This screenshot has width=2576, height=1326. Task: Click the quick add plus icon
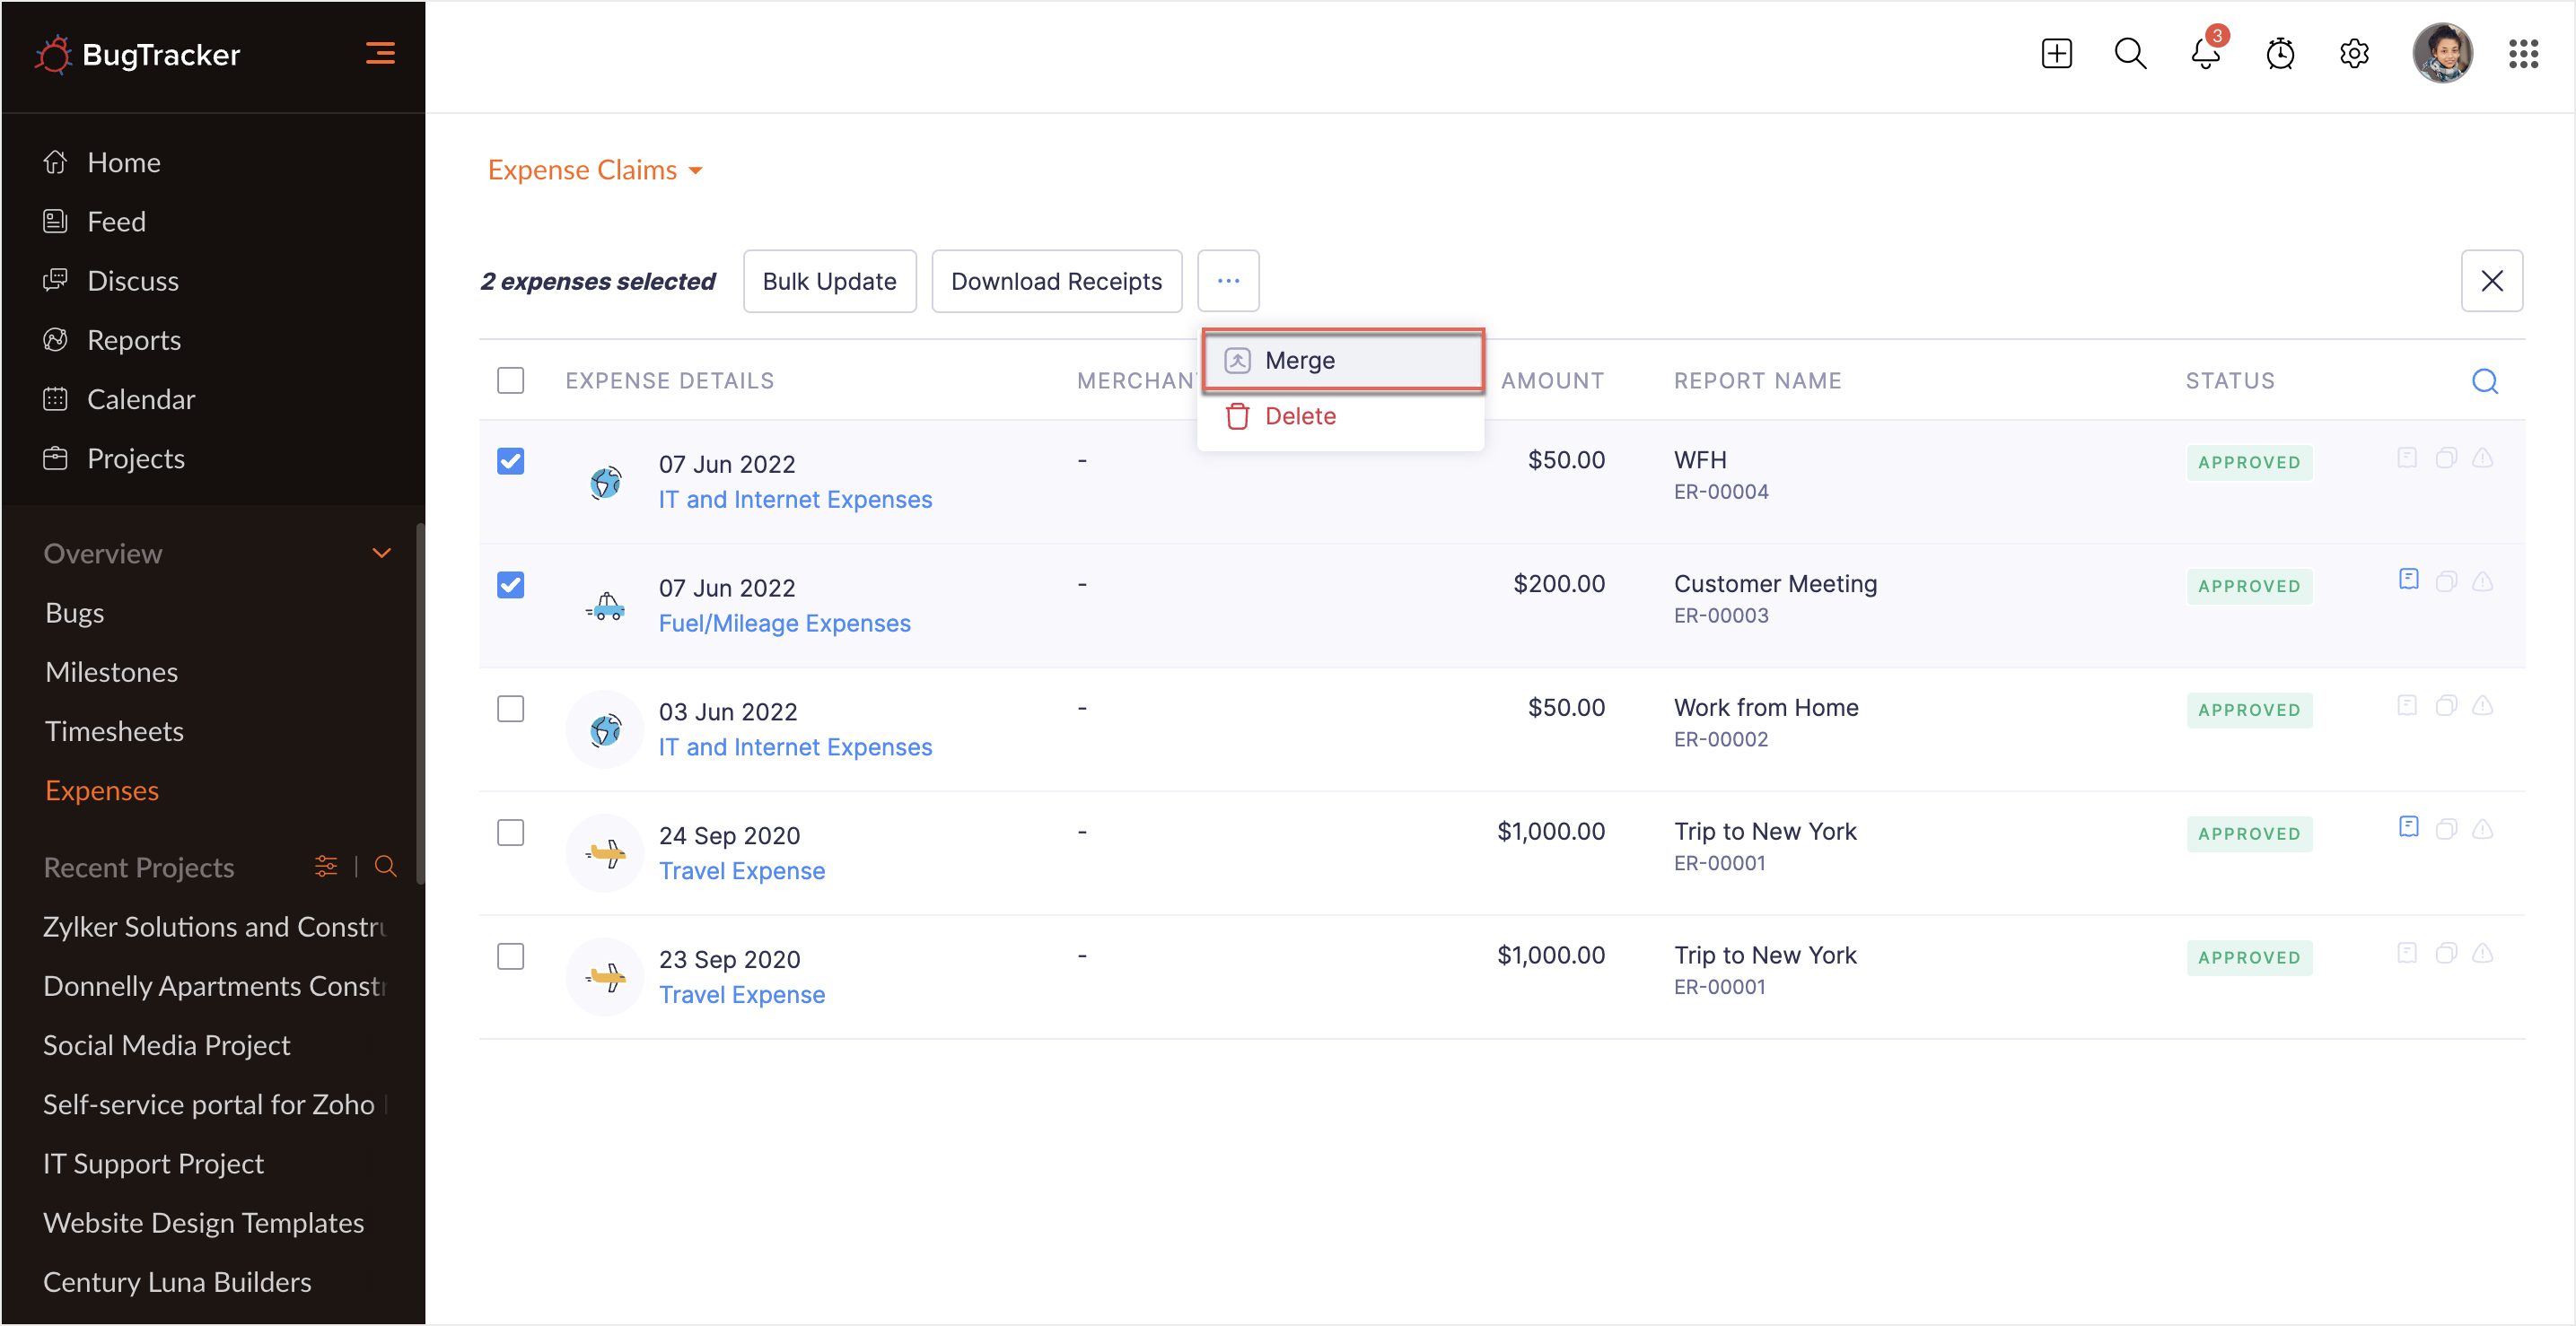[x=2056, y=54]
